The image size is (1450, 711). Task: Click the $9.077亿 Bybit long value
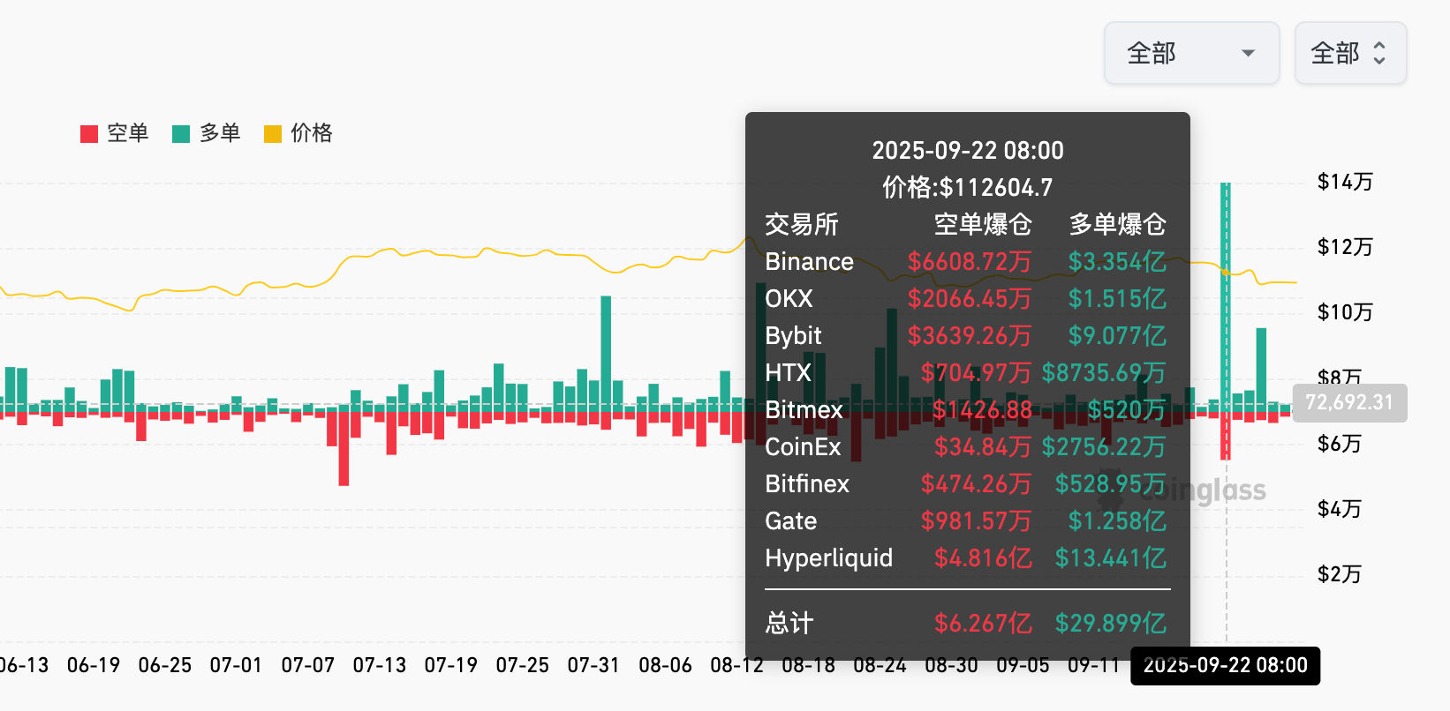pyautogui.click(x=1117, y=336)
